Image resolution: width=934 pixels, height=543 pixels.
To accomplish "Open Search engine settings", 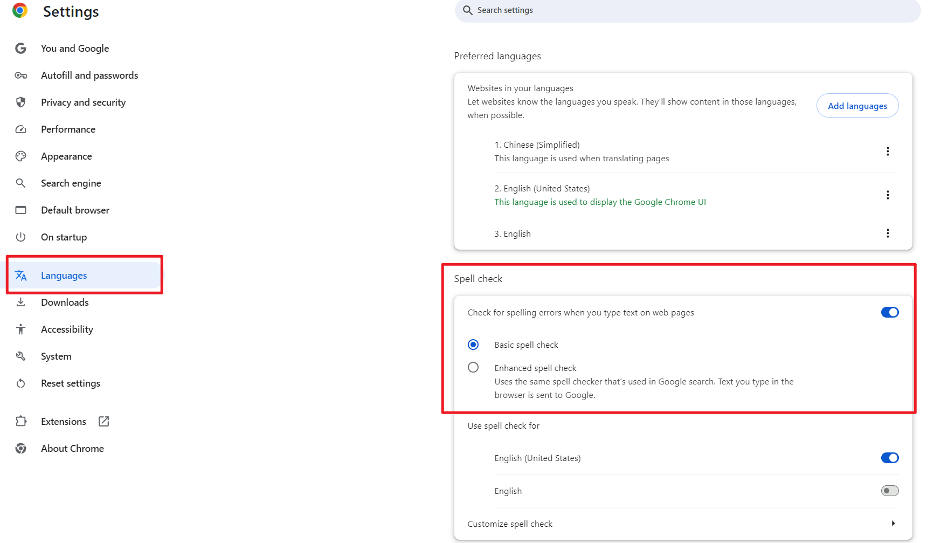I will tap(71, 183).
